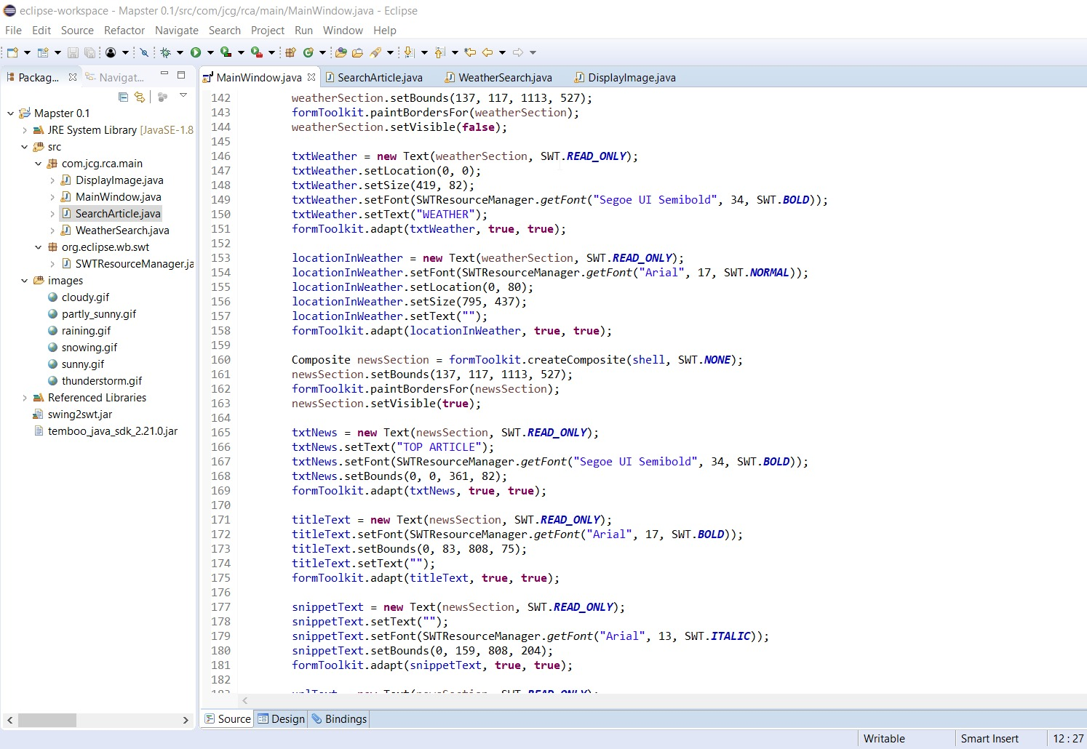Image resolution: width=1087 pixels, height=749 pixels.
Task: Click the Open Type toolbar icon
Action: (x=341, y=52)
